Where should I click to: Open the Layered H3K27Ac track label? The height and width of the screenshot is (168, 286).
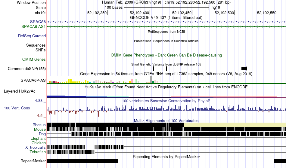pyautogui.click(x=20, y=91)
